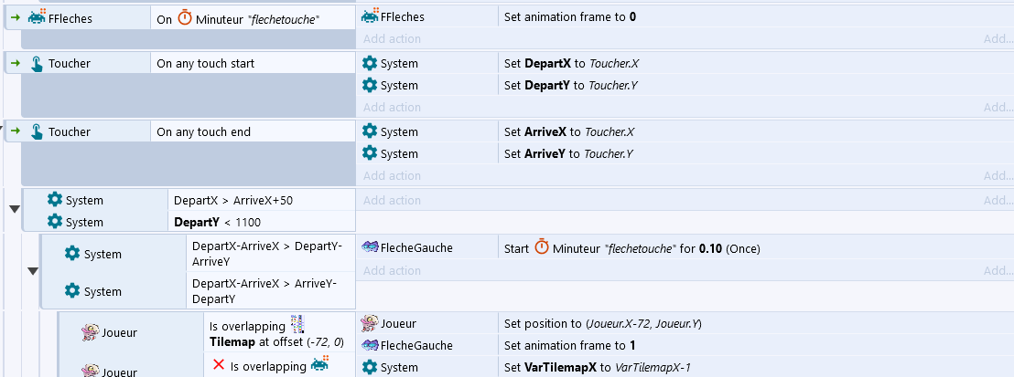Select the Set animation frame to 1 action
This screenshot has height=377, width=1014.
point(570,345)
